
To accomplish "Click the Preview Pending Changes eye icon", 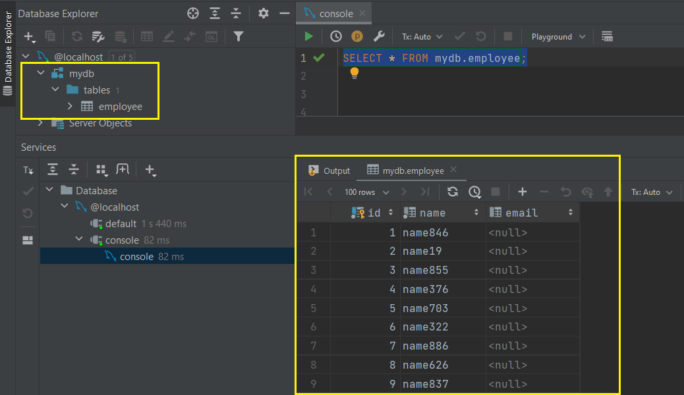I will [x=587, y=192].
